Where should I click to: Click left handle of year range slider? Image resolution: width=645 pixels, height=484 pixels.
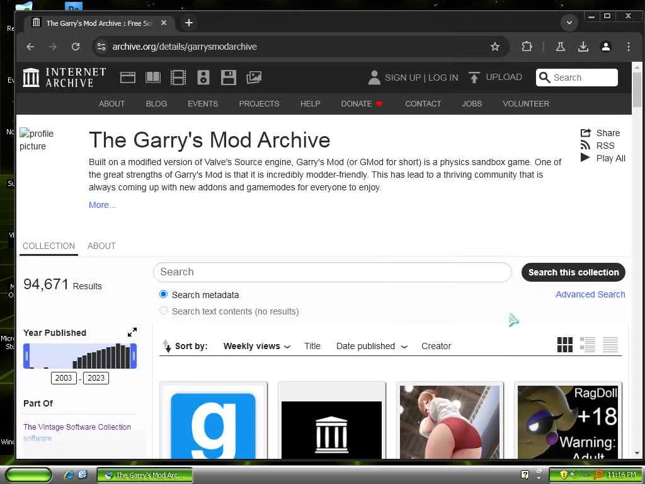click(26, 356)
